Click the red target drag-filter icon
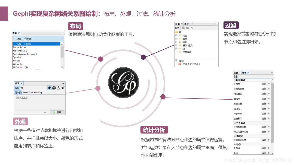 click(x=180, y=64)
